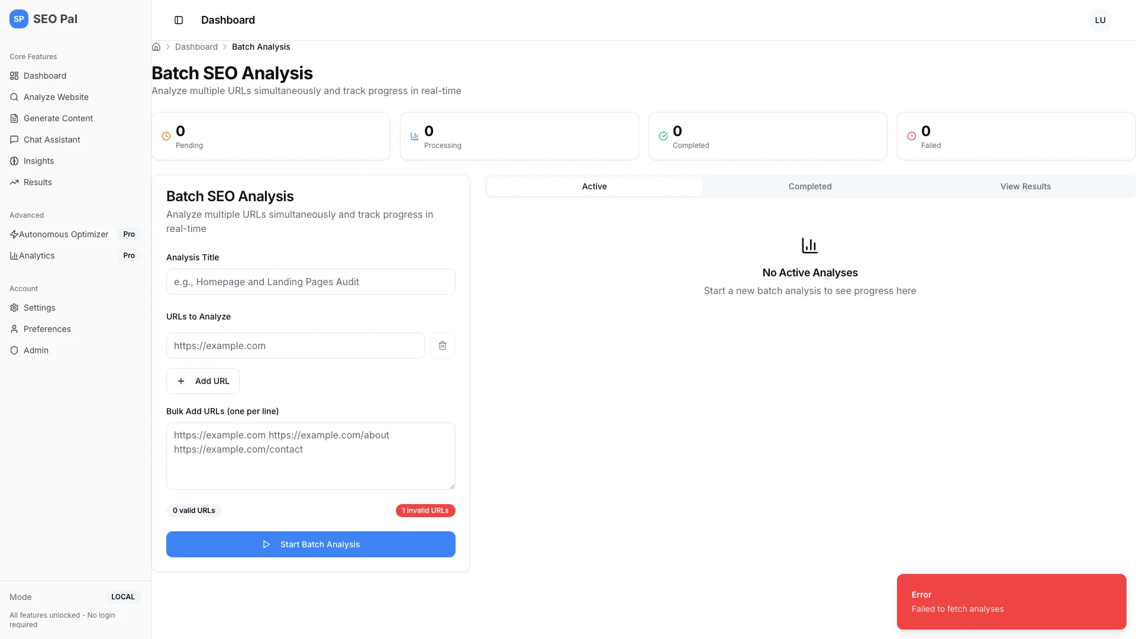
Task: Click the Add URL button
Action: [x=202, y=381]
